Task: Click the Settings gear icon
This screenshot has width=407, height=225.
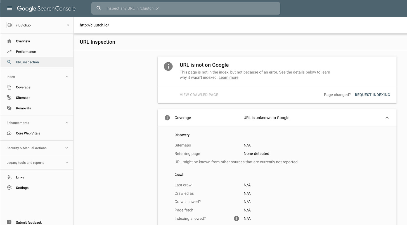Action: pyautogui.click(x=9, y=188)
